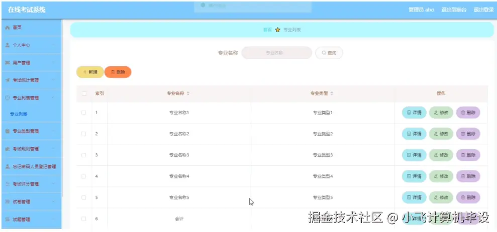This screenshot has height=232, width=497.
Task: Click the home icon beside 首页
Action: (x=8, y=28)
